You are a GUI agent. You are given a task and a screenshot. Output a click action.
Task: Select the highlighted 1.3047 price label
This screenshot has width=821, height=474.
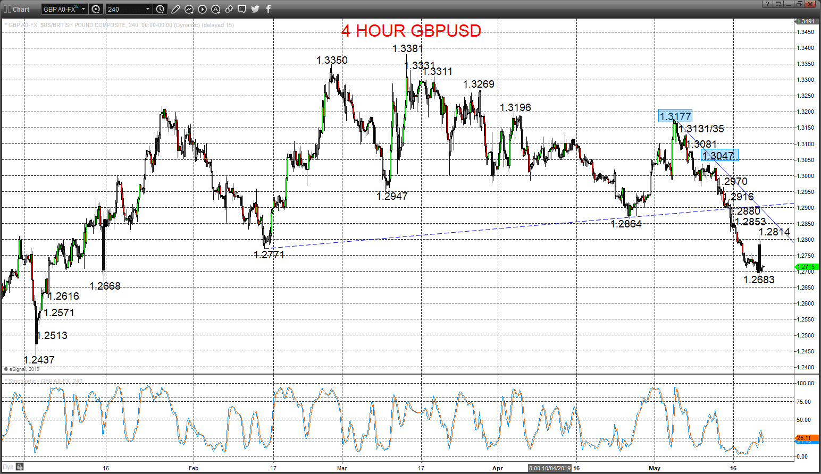719,155
